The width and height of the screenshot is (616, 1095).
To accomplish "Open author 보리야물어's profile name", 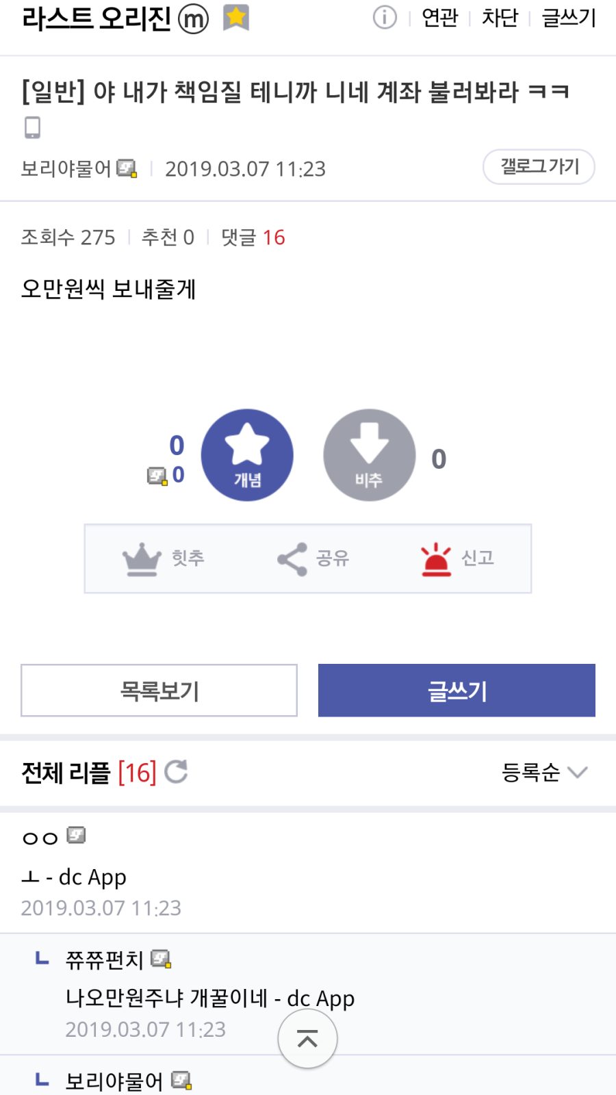I will click(66, 168).
